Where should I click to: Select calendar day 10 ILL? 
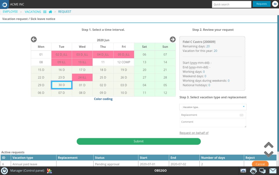point(82,62)
